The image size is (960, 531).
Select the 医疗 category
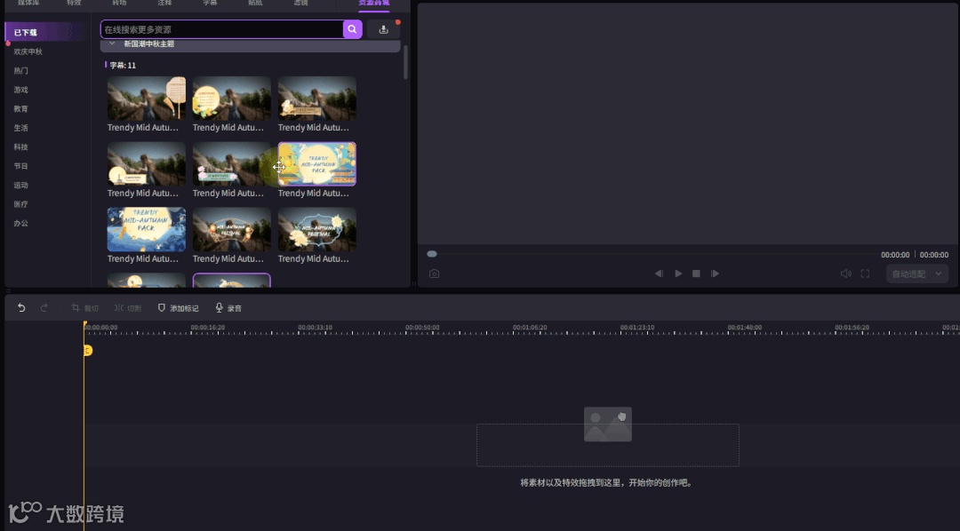click(20, 203)
